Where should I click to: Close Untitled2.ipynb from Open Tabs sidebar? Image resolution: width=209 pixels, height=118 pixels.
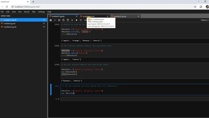[44, 27]
